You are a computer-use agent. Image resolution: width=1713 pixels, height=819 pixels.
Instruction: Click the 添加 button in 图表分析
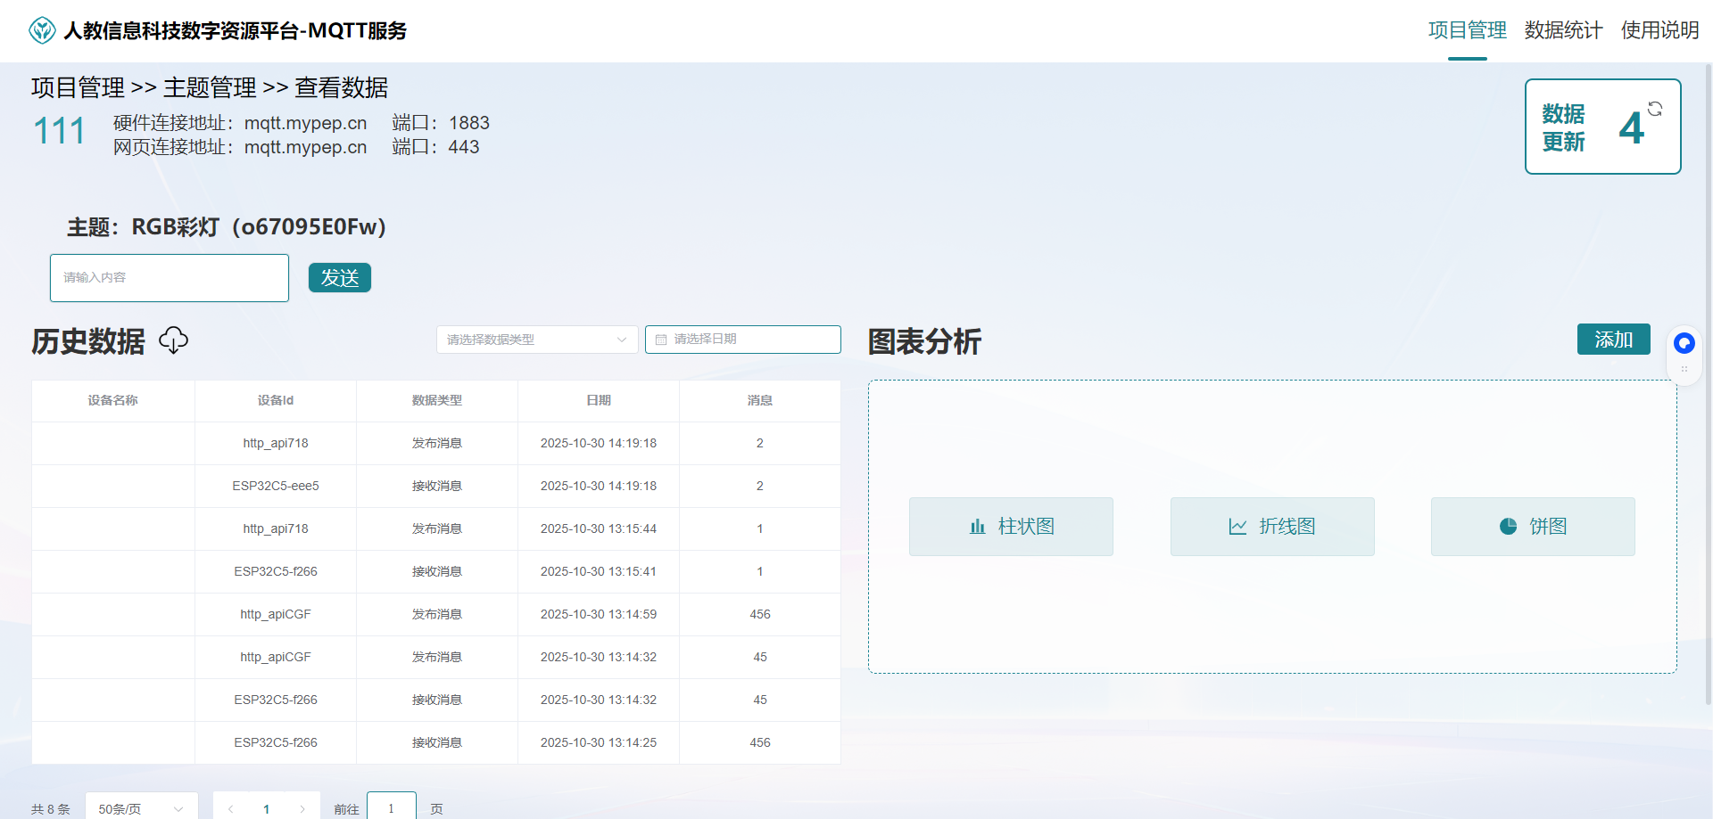[1612, 340]
